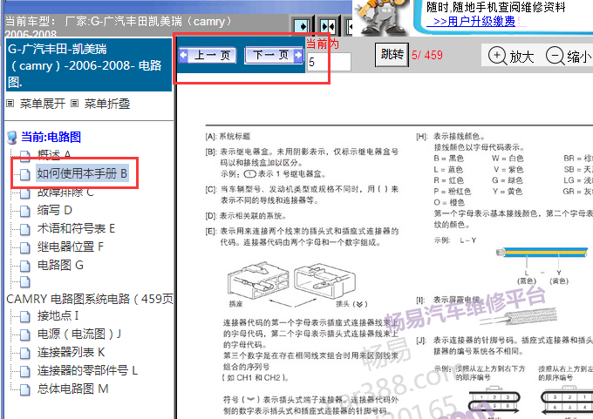Click the CAMRY 电路图系统电路 (459页) heading
The height and width of the screenshot is (419, 593).
pos(90,299)
